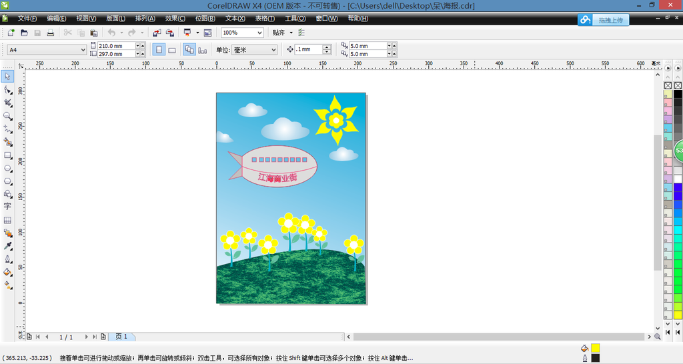Click the 拖拽上传 upload button

click(x=603, y=20)
